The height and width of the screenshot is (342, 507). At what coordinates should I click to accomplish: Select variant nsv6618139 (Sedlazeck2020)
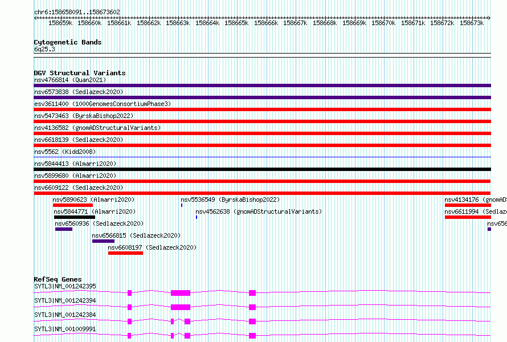coord(262,145)
